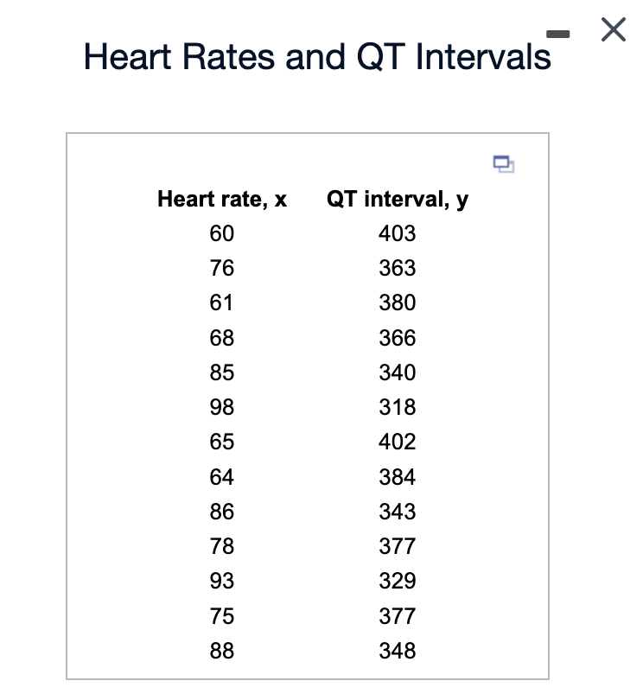Select the QT interval 318
The height and width of the screenshot is (700, 643).
[x=397, y=407]
